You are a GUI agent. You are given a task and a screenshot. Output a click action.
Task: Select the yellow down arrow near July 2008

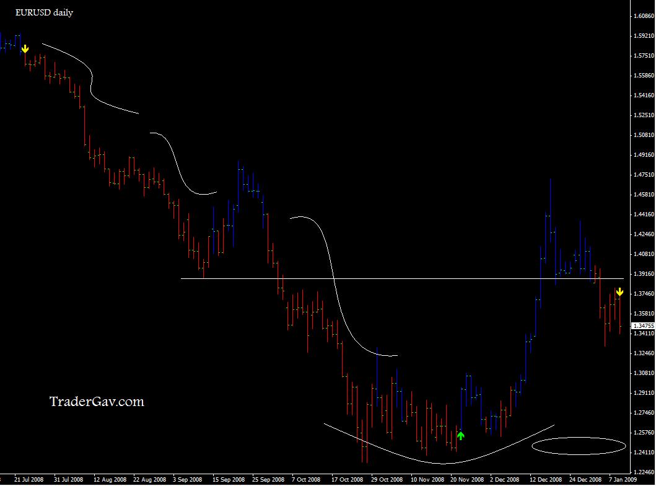25,49
